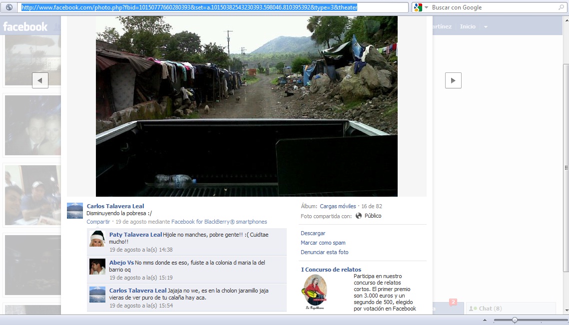Viewport: 569px width, 325px height.
Task: Click Abejo Vs's profile picture
Action: coord(97,267)
